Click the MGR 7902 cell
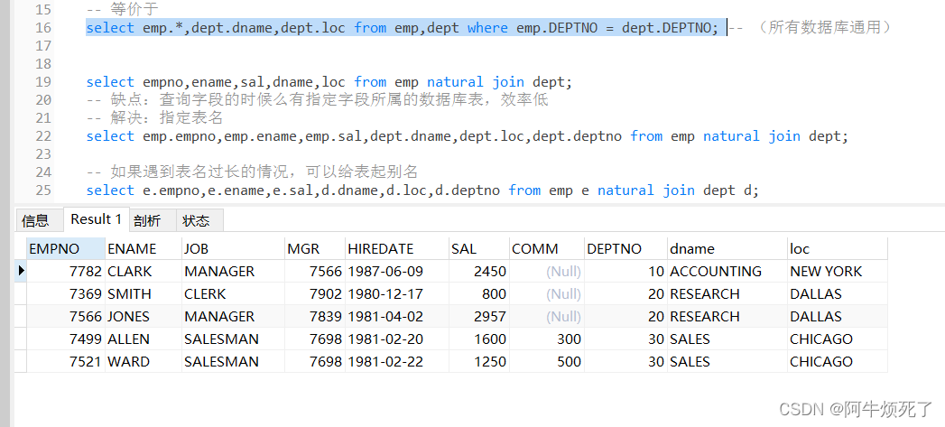The image size is (945, 427). 315,293
